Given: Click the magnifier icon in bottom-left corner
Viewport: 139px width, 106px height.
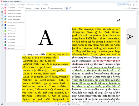Looking at the screenshot, I should tap(2, 104).
